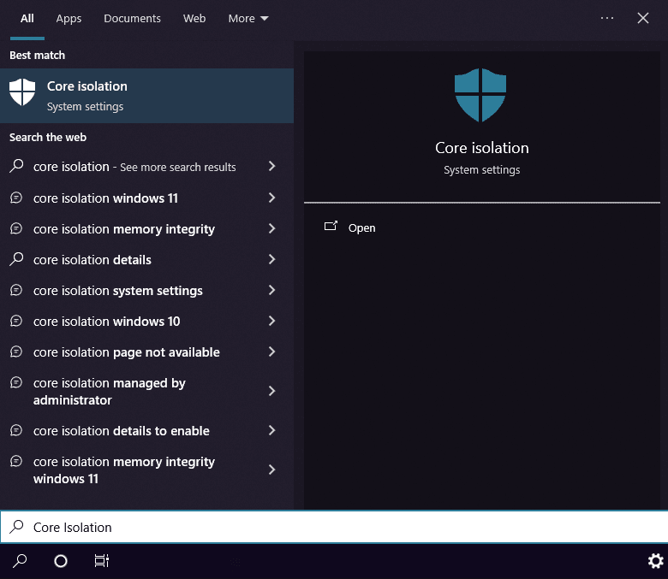Open taskbar Search magnifier button
Viewport: 668px width, 579px height.
click(20, 561)
